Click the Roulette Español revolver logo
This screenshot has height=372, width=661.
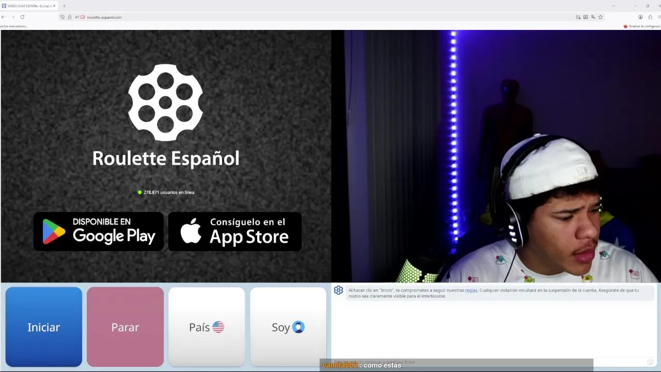click(x=165, y=103)
